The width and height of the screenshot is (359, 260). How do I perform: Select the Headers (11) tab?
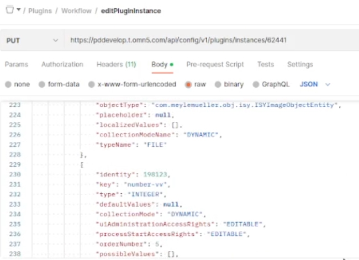(x=116, y=65)
